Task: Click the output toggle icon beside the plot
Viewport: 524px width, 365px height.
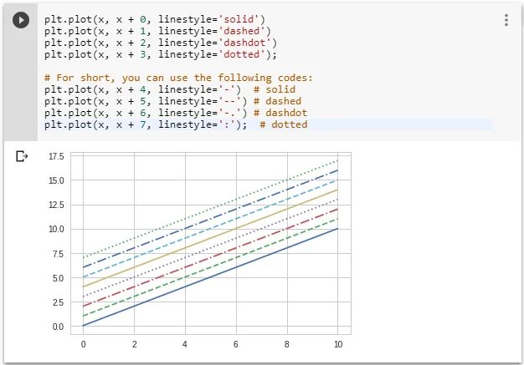Action: pos(22,156)
